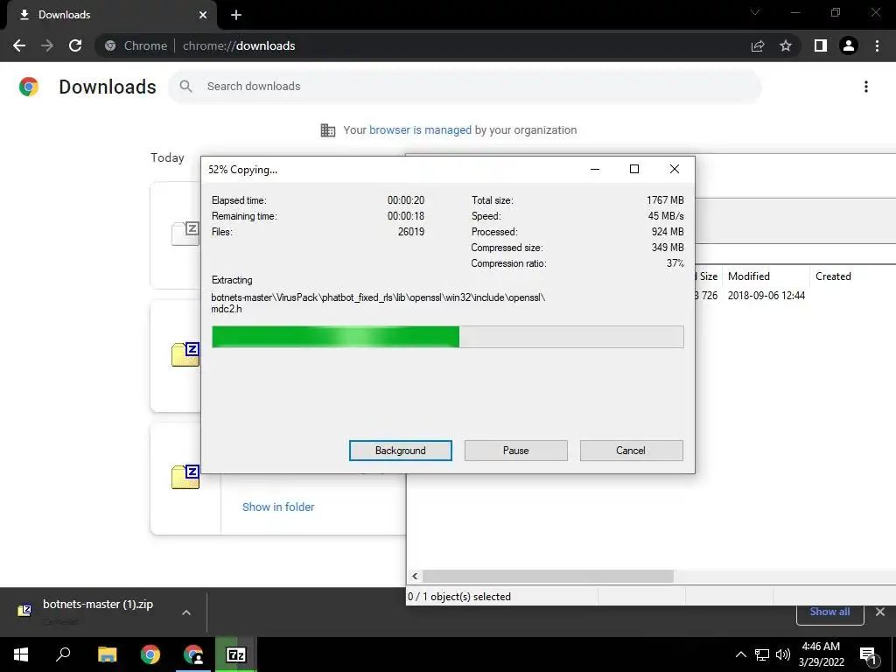Open a new tab
The height and width of the screenshot is (672, 896).
click(x=236, y=15)
